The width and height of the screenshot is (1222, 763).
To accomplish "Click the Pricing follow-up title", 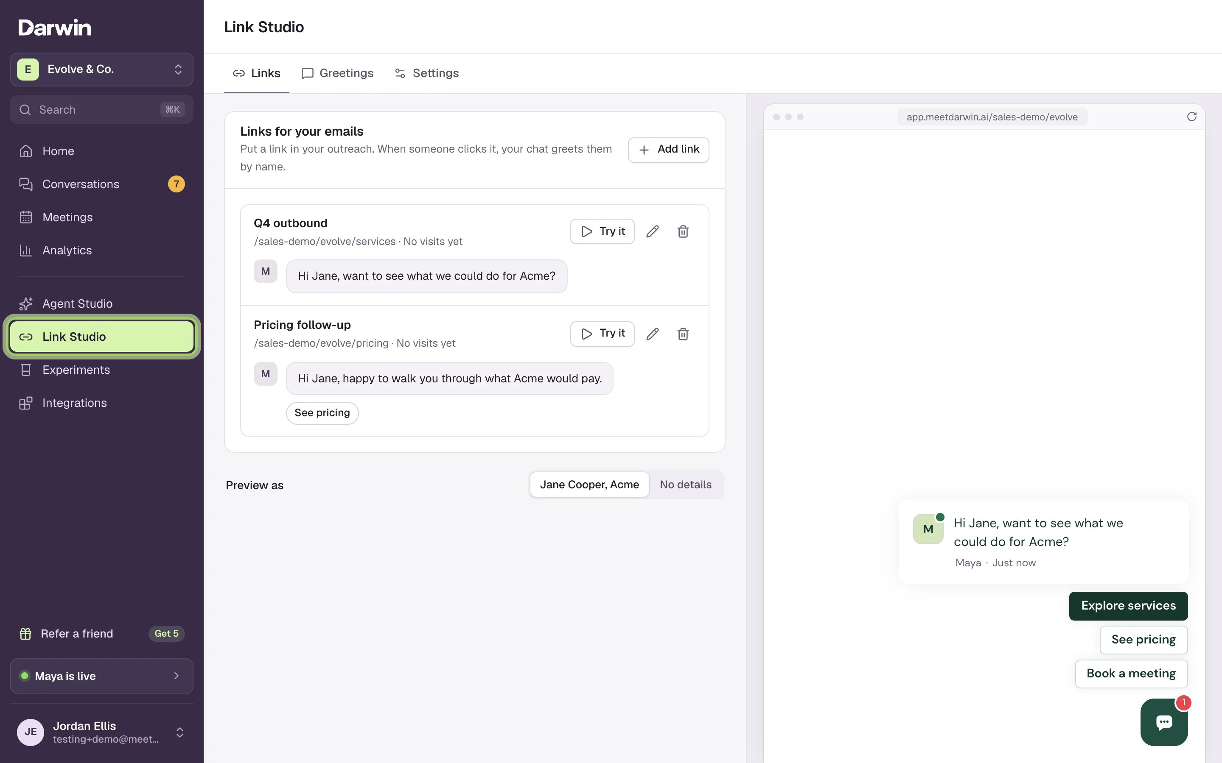I will (x=302, y=325).
